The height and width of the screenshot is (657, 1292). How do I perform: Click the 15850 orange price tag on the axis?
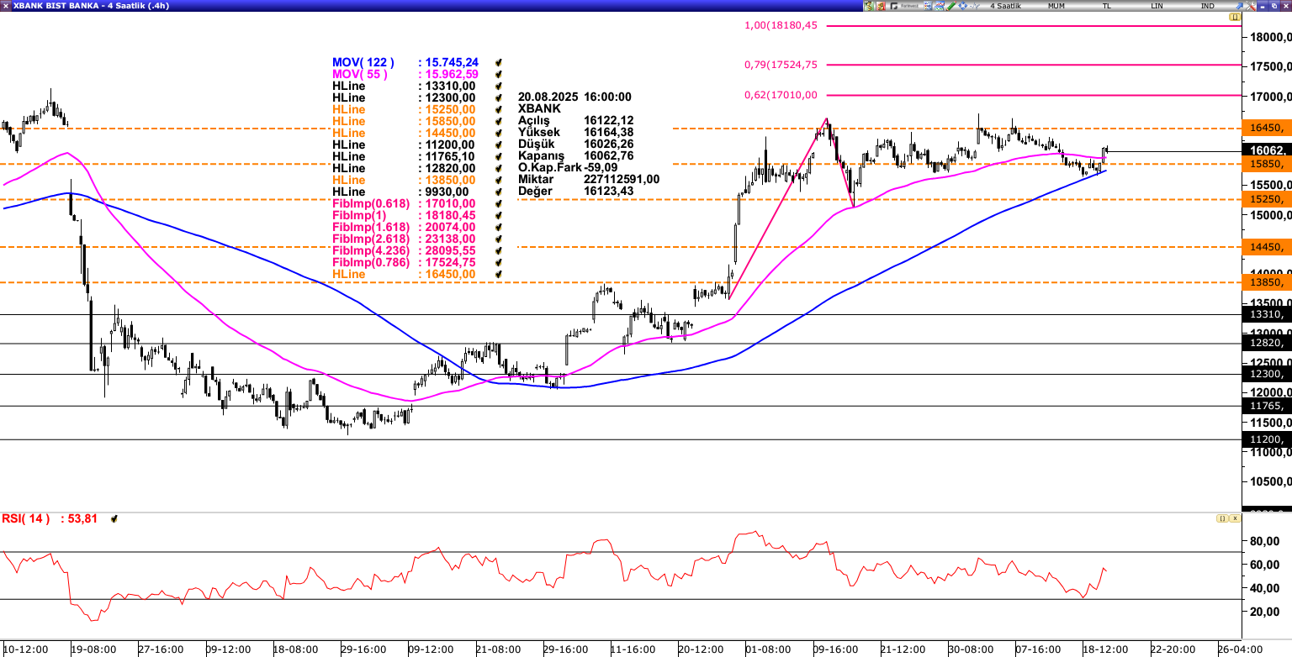pos(1267,164)
